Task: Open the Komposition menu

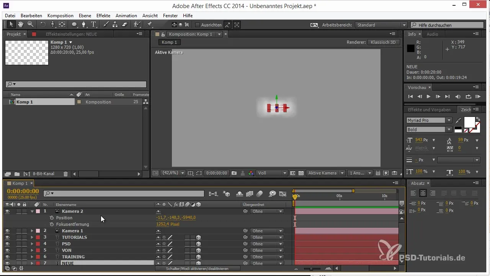Action: 60,16
